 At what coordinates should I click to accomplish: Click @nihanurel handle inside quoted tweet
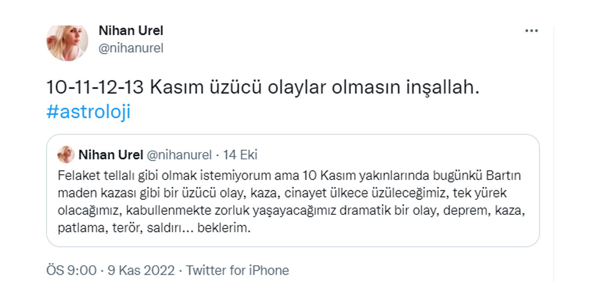click(179, 155)
